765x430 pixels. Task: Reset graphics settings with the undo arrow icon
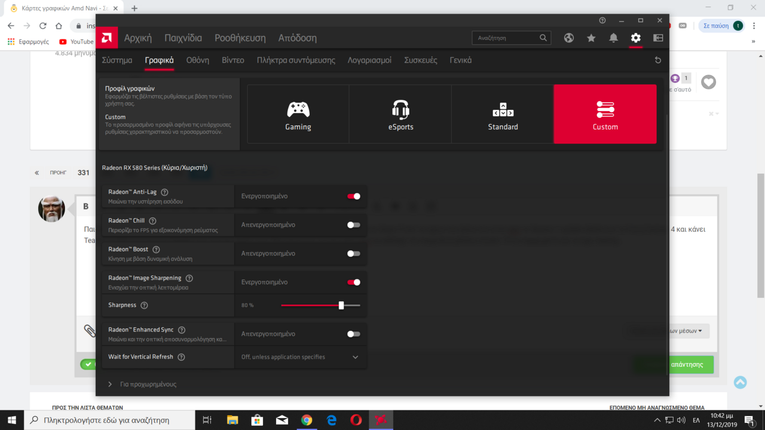click(x=658, y=60)
